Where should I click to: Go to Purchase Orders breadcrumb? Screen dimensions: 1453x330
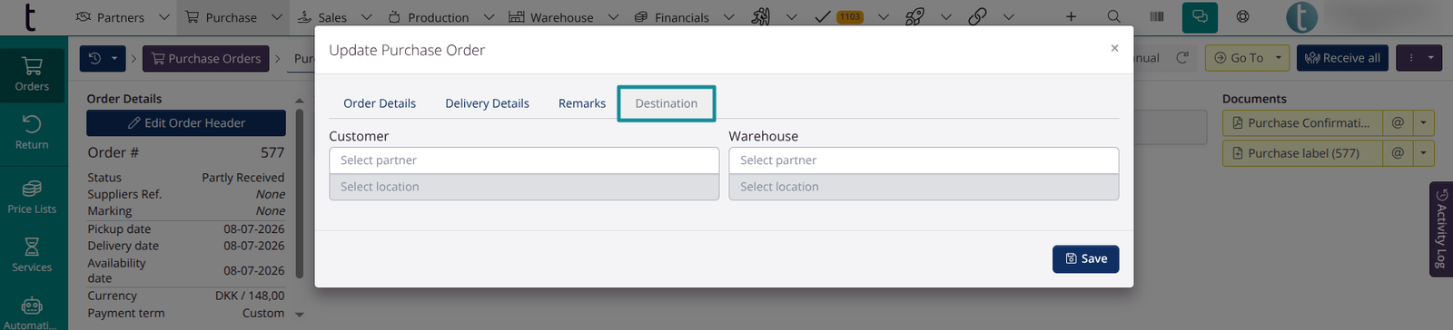pyautogui.click(x=206, y=58)
